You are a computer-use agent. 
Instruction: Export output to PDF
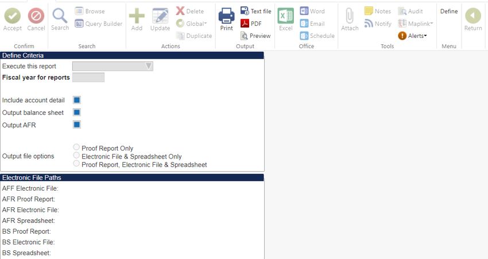[x=251, y=24]
